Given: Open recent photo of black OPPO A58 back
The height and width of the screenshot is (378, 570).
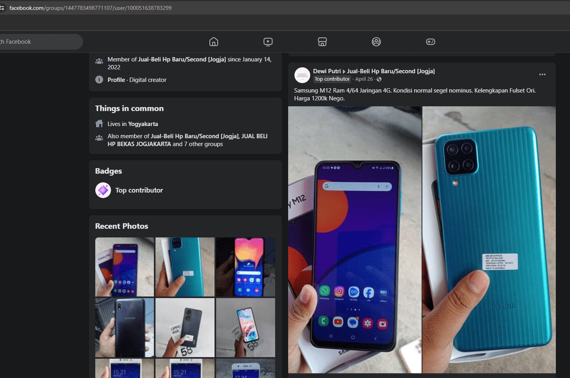Looking at the screenshot, I should click(x=185, y=328).
